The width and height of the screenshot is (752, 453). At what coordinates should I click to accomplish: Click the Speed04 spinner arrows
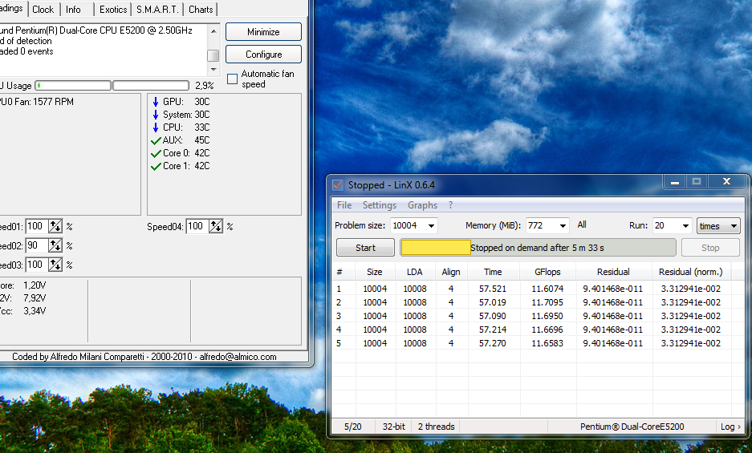point(216,227)
